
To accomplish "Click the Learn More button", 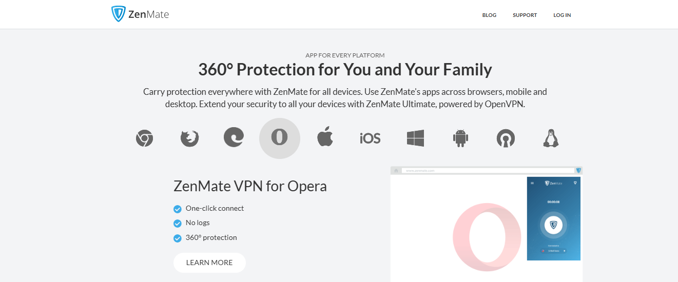I will [x=209, y=263].
